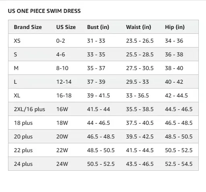Select the Bust (in) column header

click(x=98, y=27)
